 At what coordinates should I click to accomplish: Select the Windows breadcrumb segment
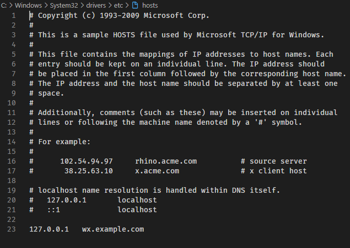28,5
